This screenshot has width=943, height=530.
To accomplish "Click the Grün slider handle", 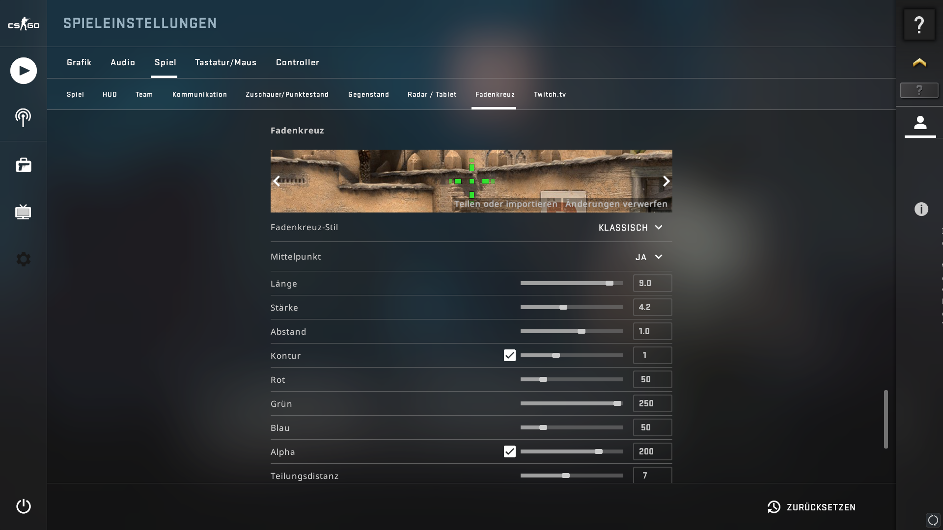I will pos(617,403).
